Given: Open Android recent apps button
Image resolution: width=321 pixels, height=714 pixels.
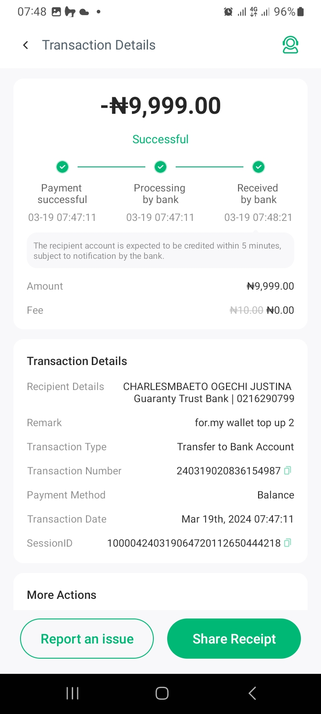Looking at the screenshot, I should [x=72, y=693].
